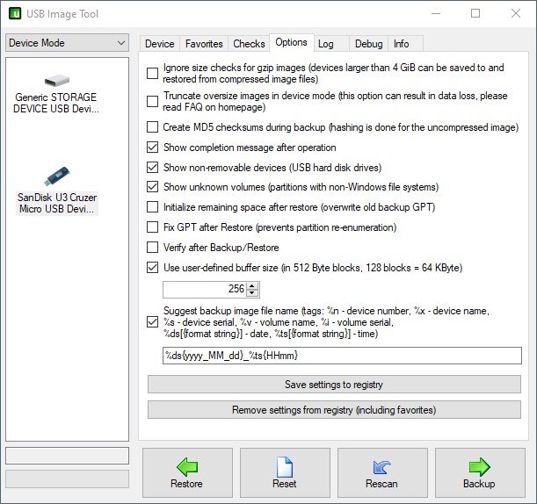Open the Device Mode dropdown
The image size is (537, 504).
click(67, 43)
